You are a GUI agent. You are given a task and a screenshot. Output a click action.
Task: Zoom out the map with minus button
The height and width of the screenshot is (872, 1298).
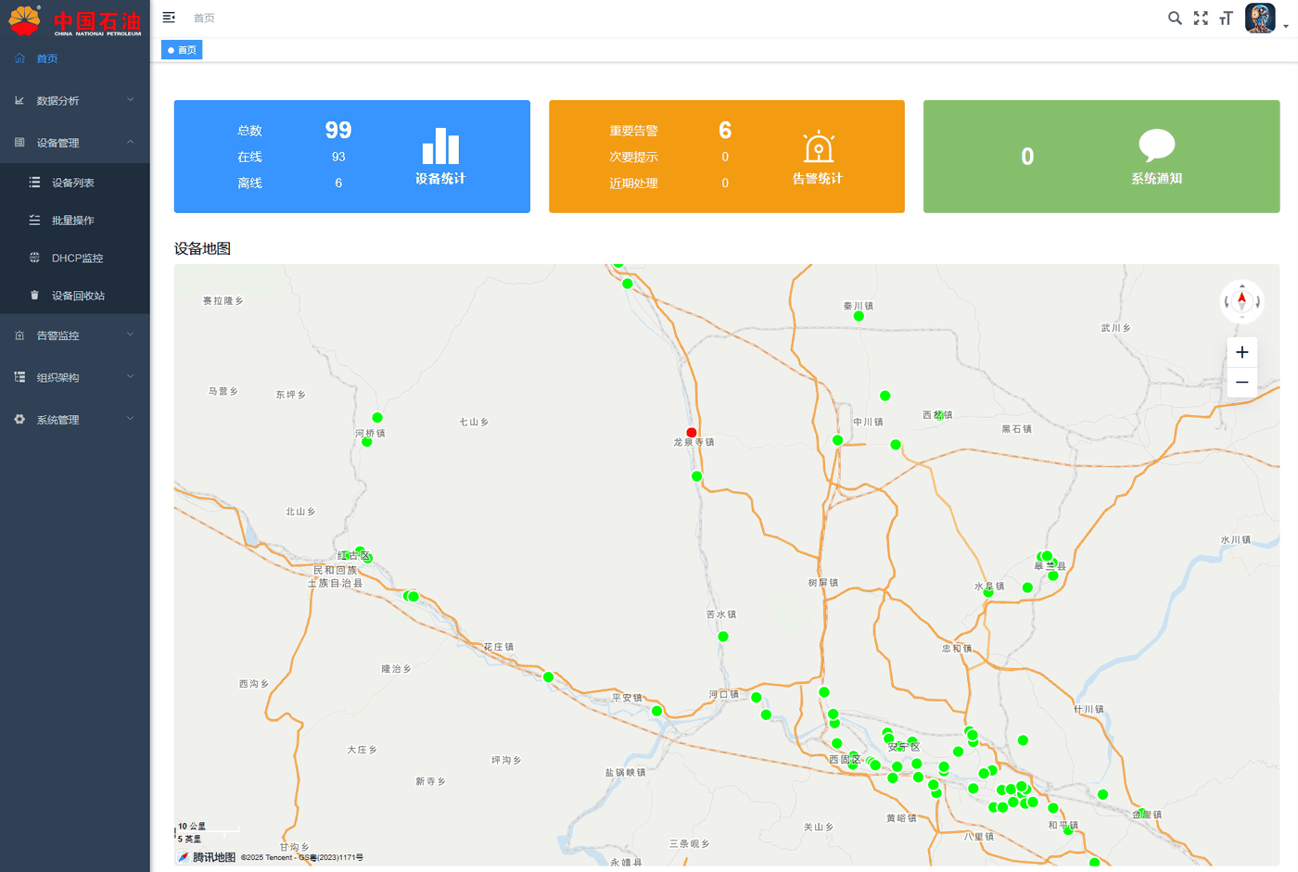1242,382
